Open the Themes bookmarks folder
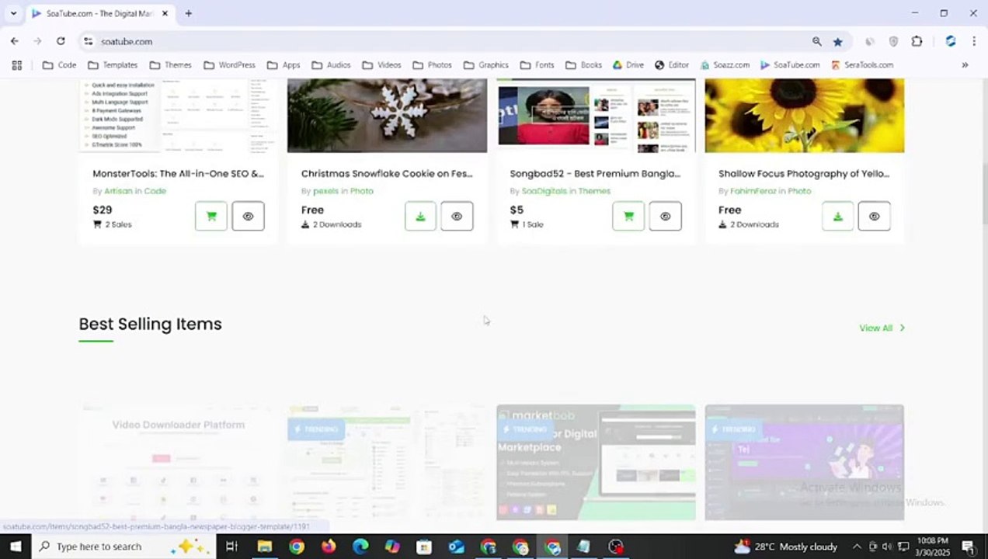Image resolution: width=988 pixels, height=559 pixels. point(170,65)
